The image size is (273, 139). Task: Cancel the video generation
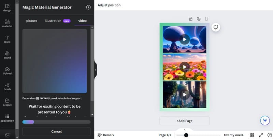tap(56, 132)
